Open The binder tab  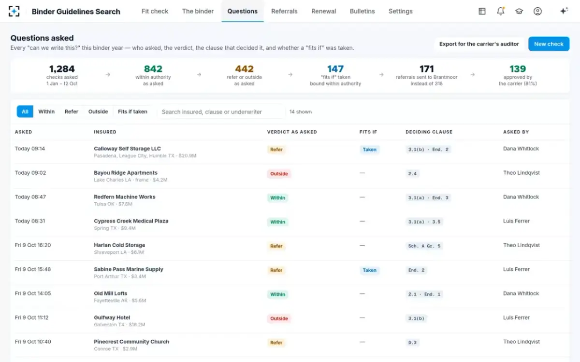[x=198, y=11]
